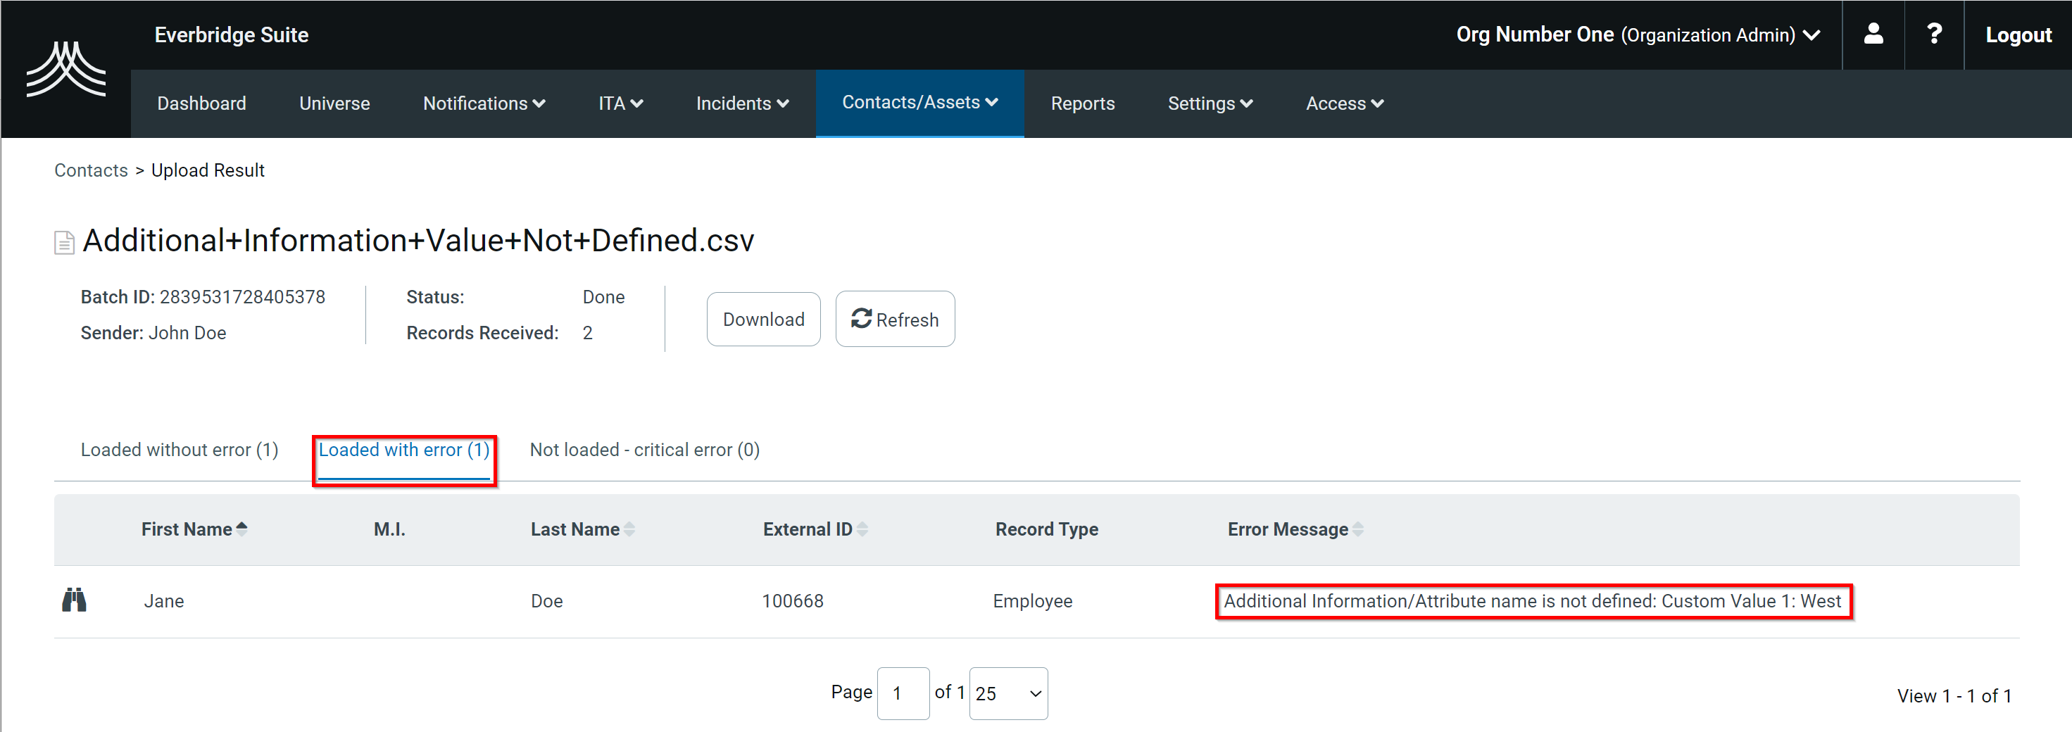
Task: Open the user profile icon
Action: click(x=1873, y=34)
